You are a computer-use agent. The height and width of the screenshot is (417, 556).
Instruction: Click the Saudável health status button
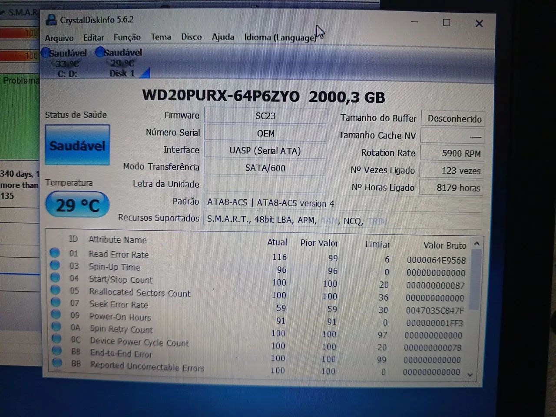(x=77, y=145)
